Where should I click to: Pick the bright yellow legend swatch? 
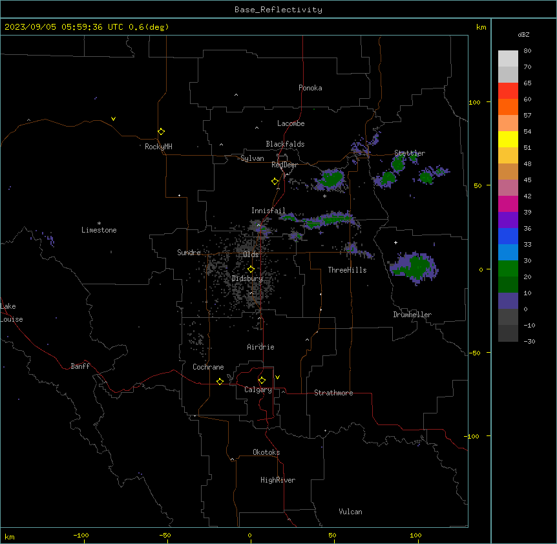coord(508,139)
